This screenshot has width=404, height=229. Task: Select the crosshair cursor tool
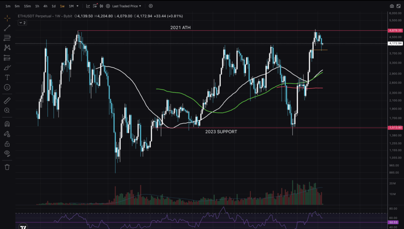pos(7,18)
